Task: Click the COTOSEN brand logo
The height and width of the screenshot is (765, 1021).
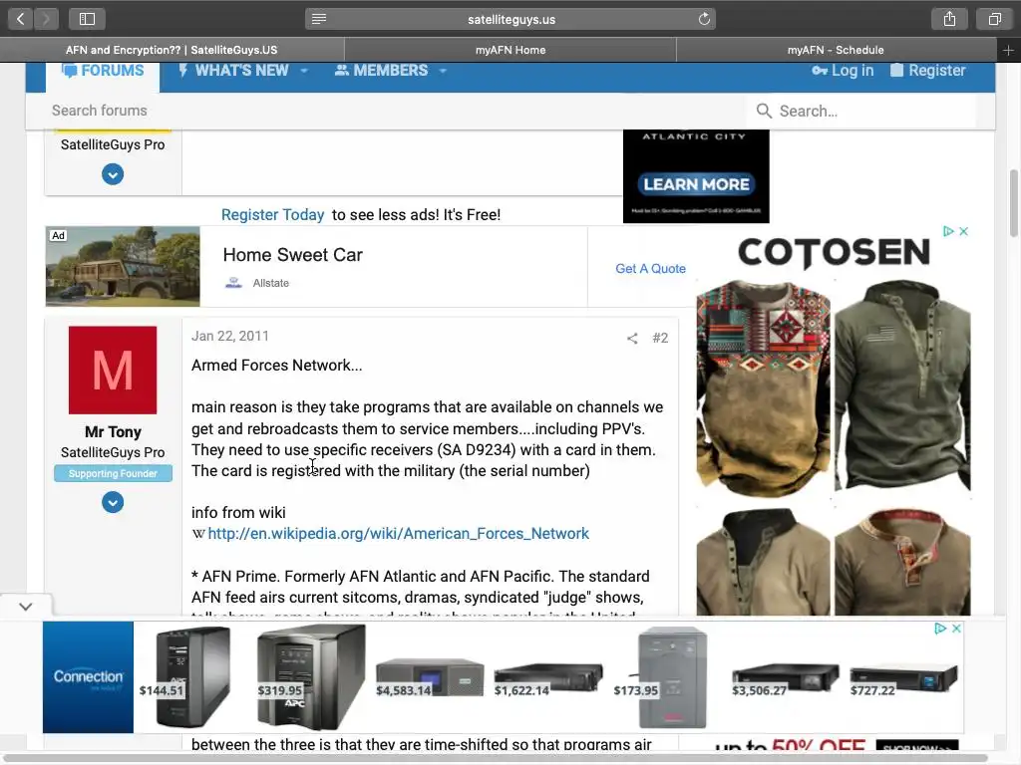Action: pyautogui.click(x=835, y=252)
